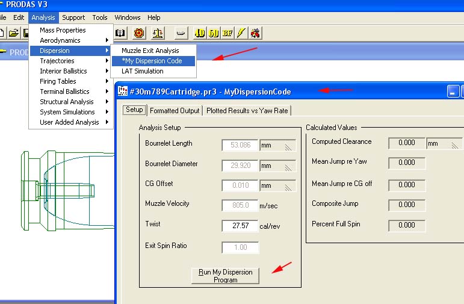Click the yellow lightning bolt toolbar icon
Viewport: 464px width, 304px height.
[241, 33]
